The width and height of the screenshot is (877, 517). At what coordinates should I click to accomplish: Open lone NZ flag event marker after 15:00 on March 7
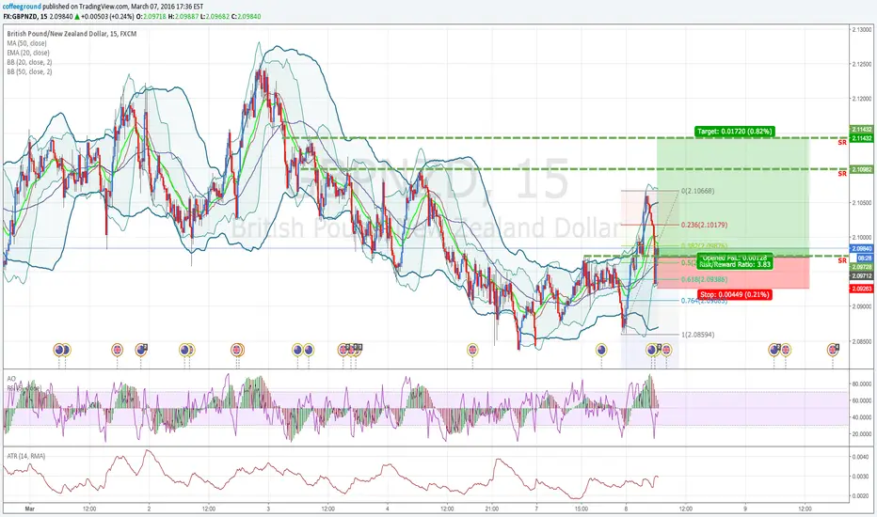point(601,350)
